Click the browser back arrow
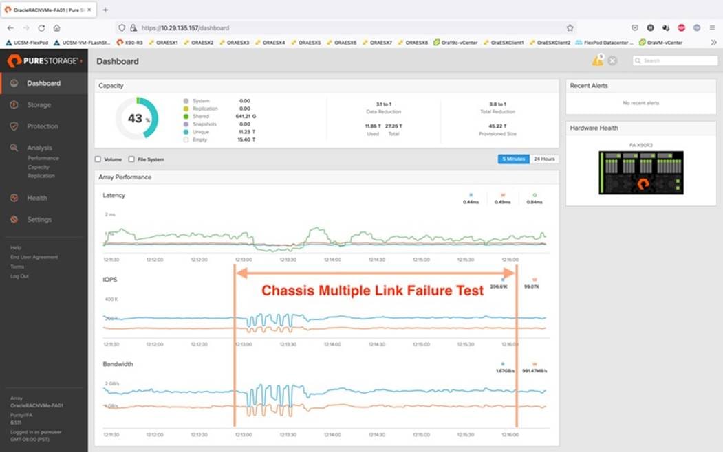Viewport: 723px width, 452px height. tap(10, 28)
